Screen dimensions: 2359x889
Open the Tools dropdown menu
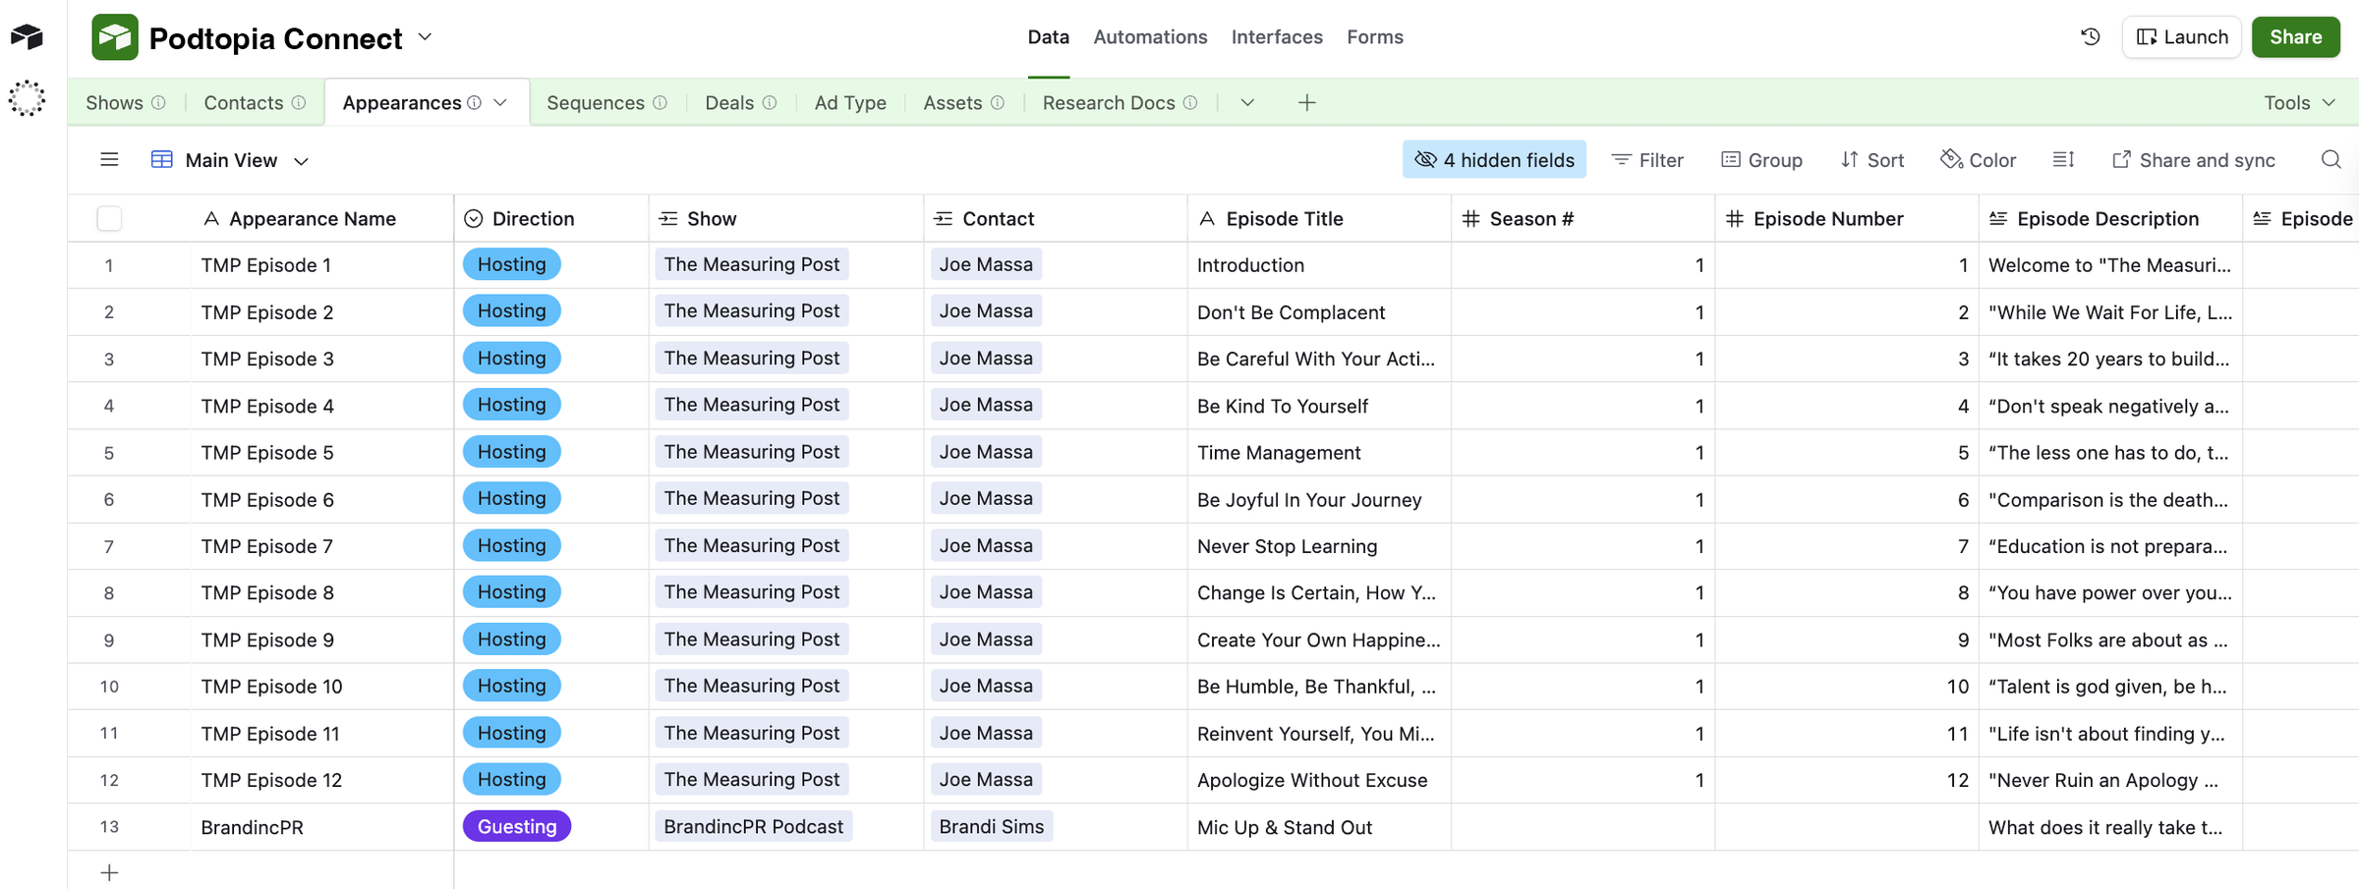pyautogui.click(x=2298, y=103)
